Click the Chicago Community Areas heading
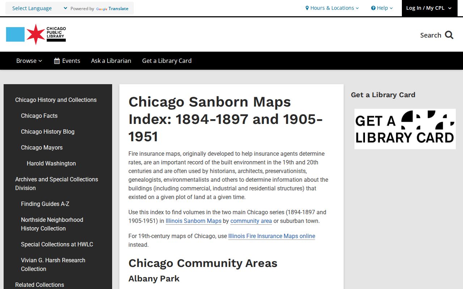Viewport: 463px width, 289px height. pos(203,263)
